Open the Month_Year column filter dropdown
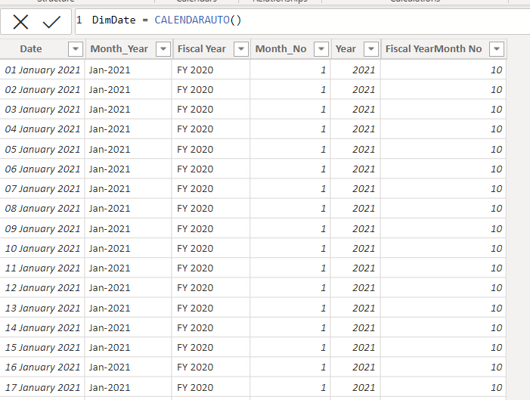The width and height of the screenshot is (530, 400). click(163, 49)
